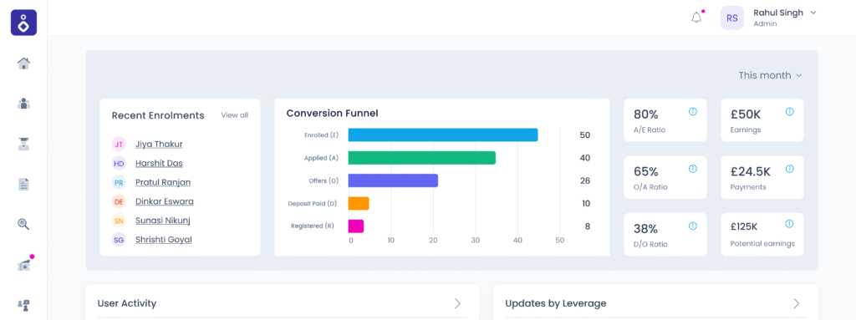Open the sidebar icon with pink badge
Screen dimensions: 856x320
[23, 265]
